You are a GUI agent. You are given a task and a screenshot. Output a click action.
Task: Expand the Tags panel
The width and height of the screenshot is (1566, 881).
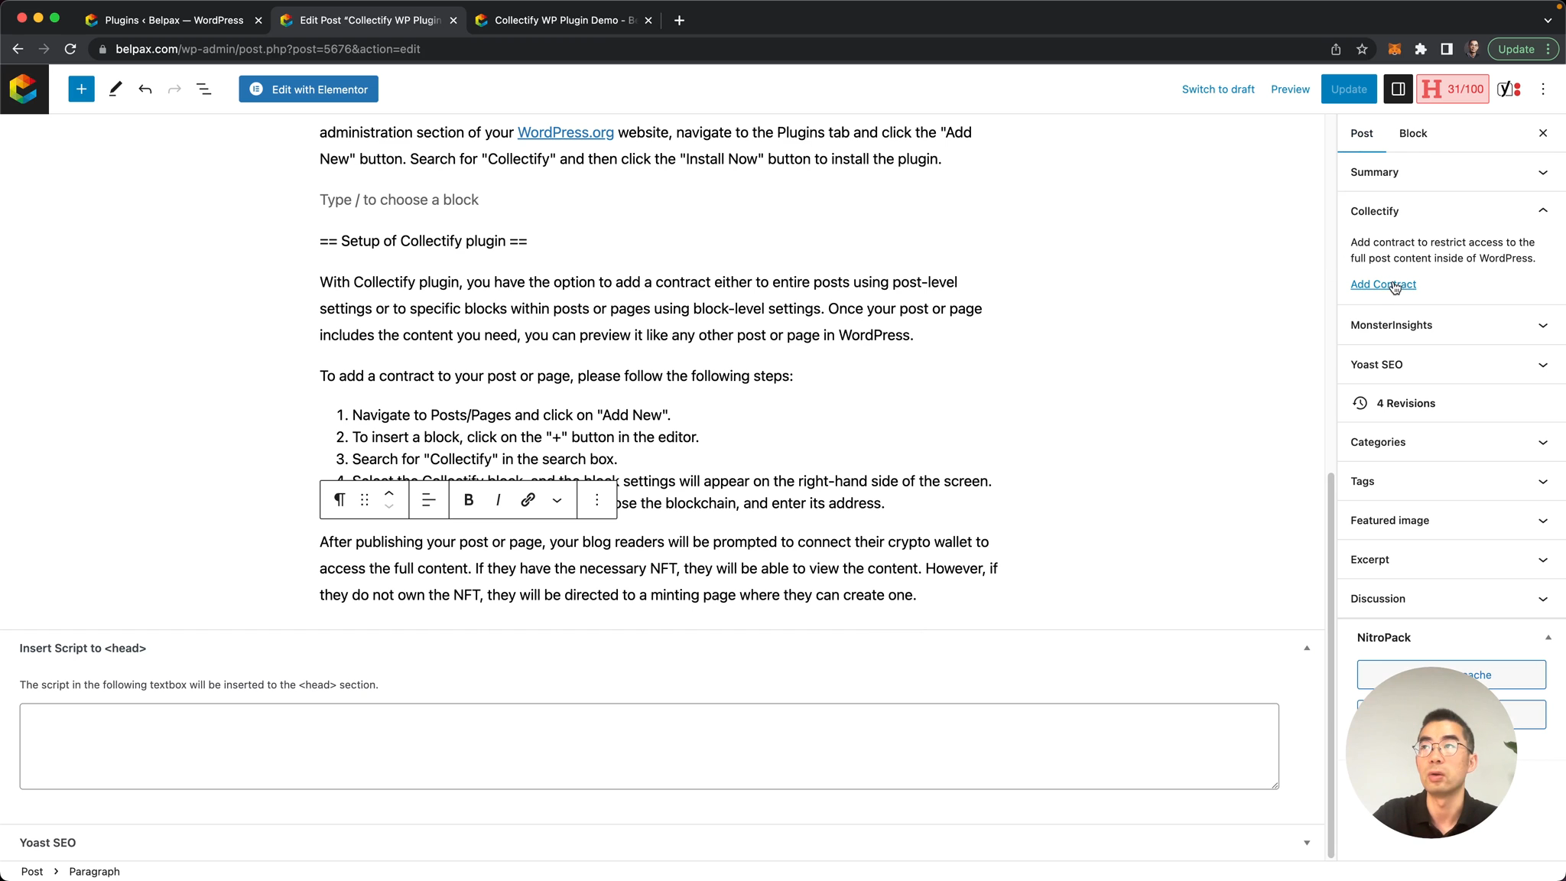click(1451, 481)
